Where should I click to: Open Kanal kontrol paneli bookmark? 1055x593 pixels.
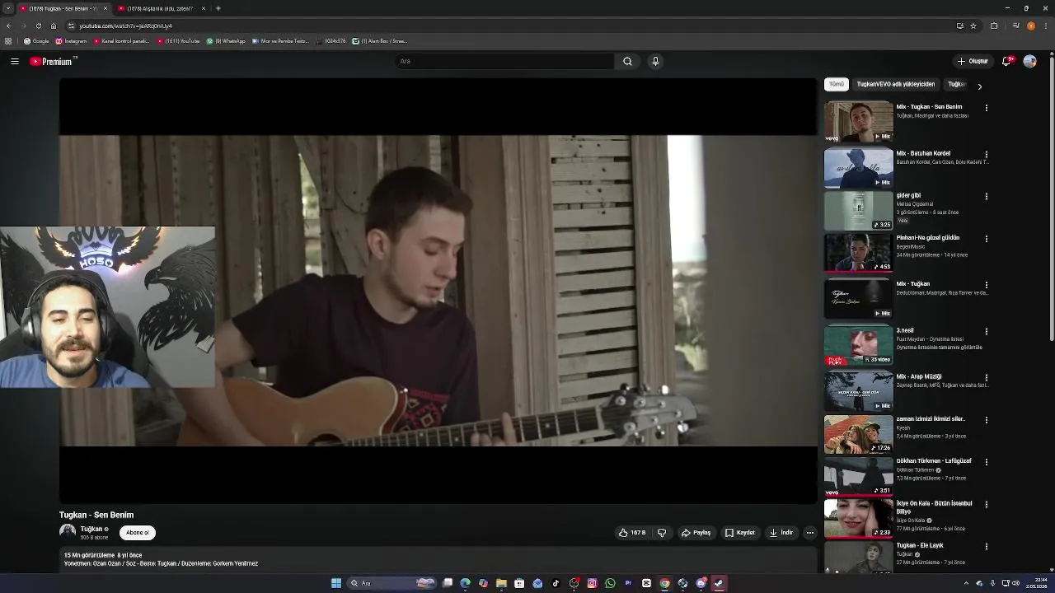(x=121, y=41)
